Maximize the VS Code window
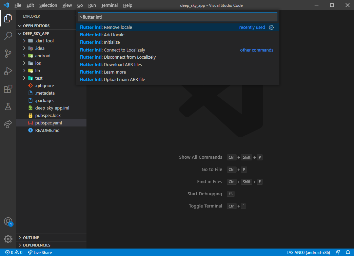Screen dimensions: 354x256 [x=332, y=5]
